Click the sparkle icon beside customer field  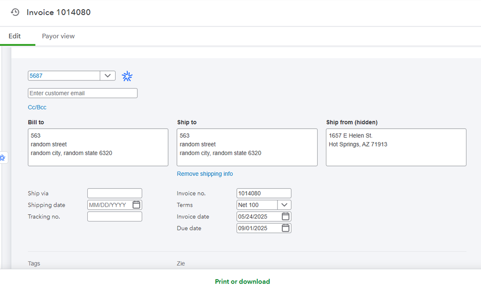[127, 76]
